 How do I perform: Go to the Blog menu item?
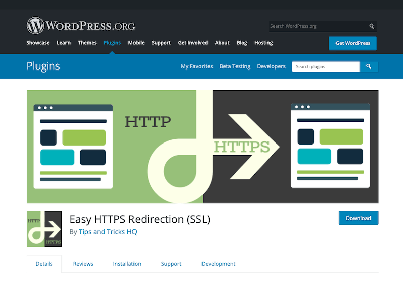(242, 43)
